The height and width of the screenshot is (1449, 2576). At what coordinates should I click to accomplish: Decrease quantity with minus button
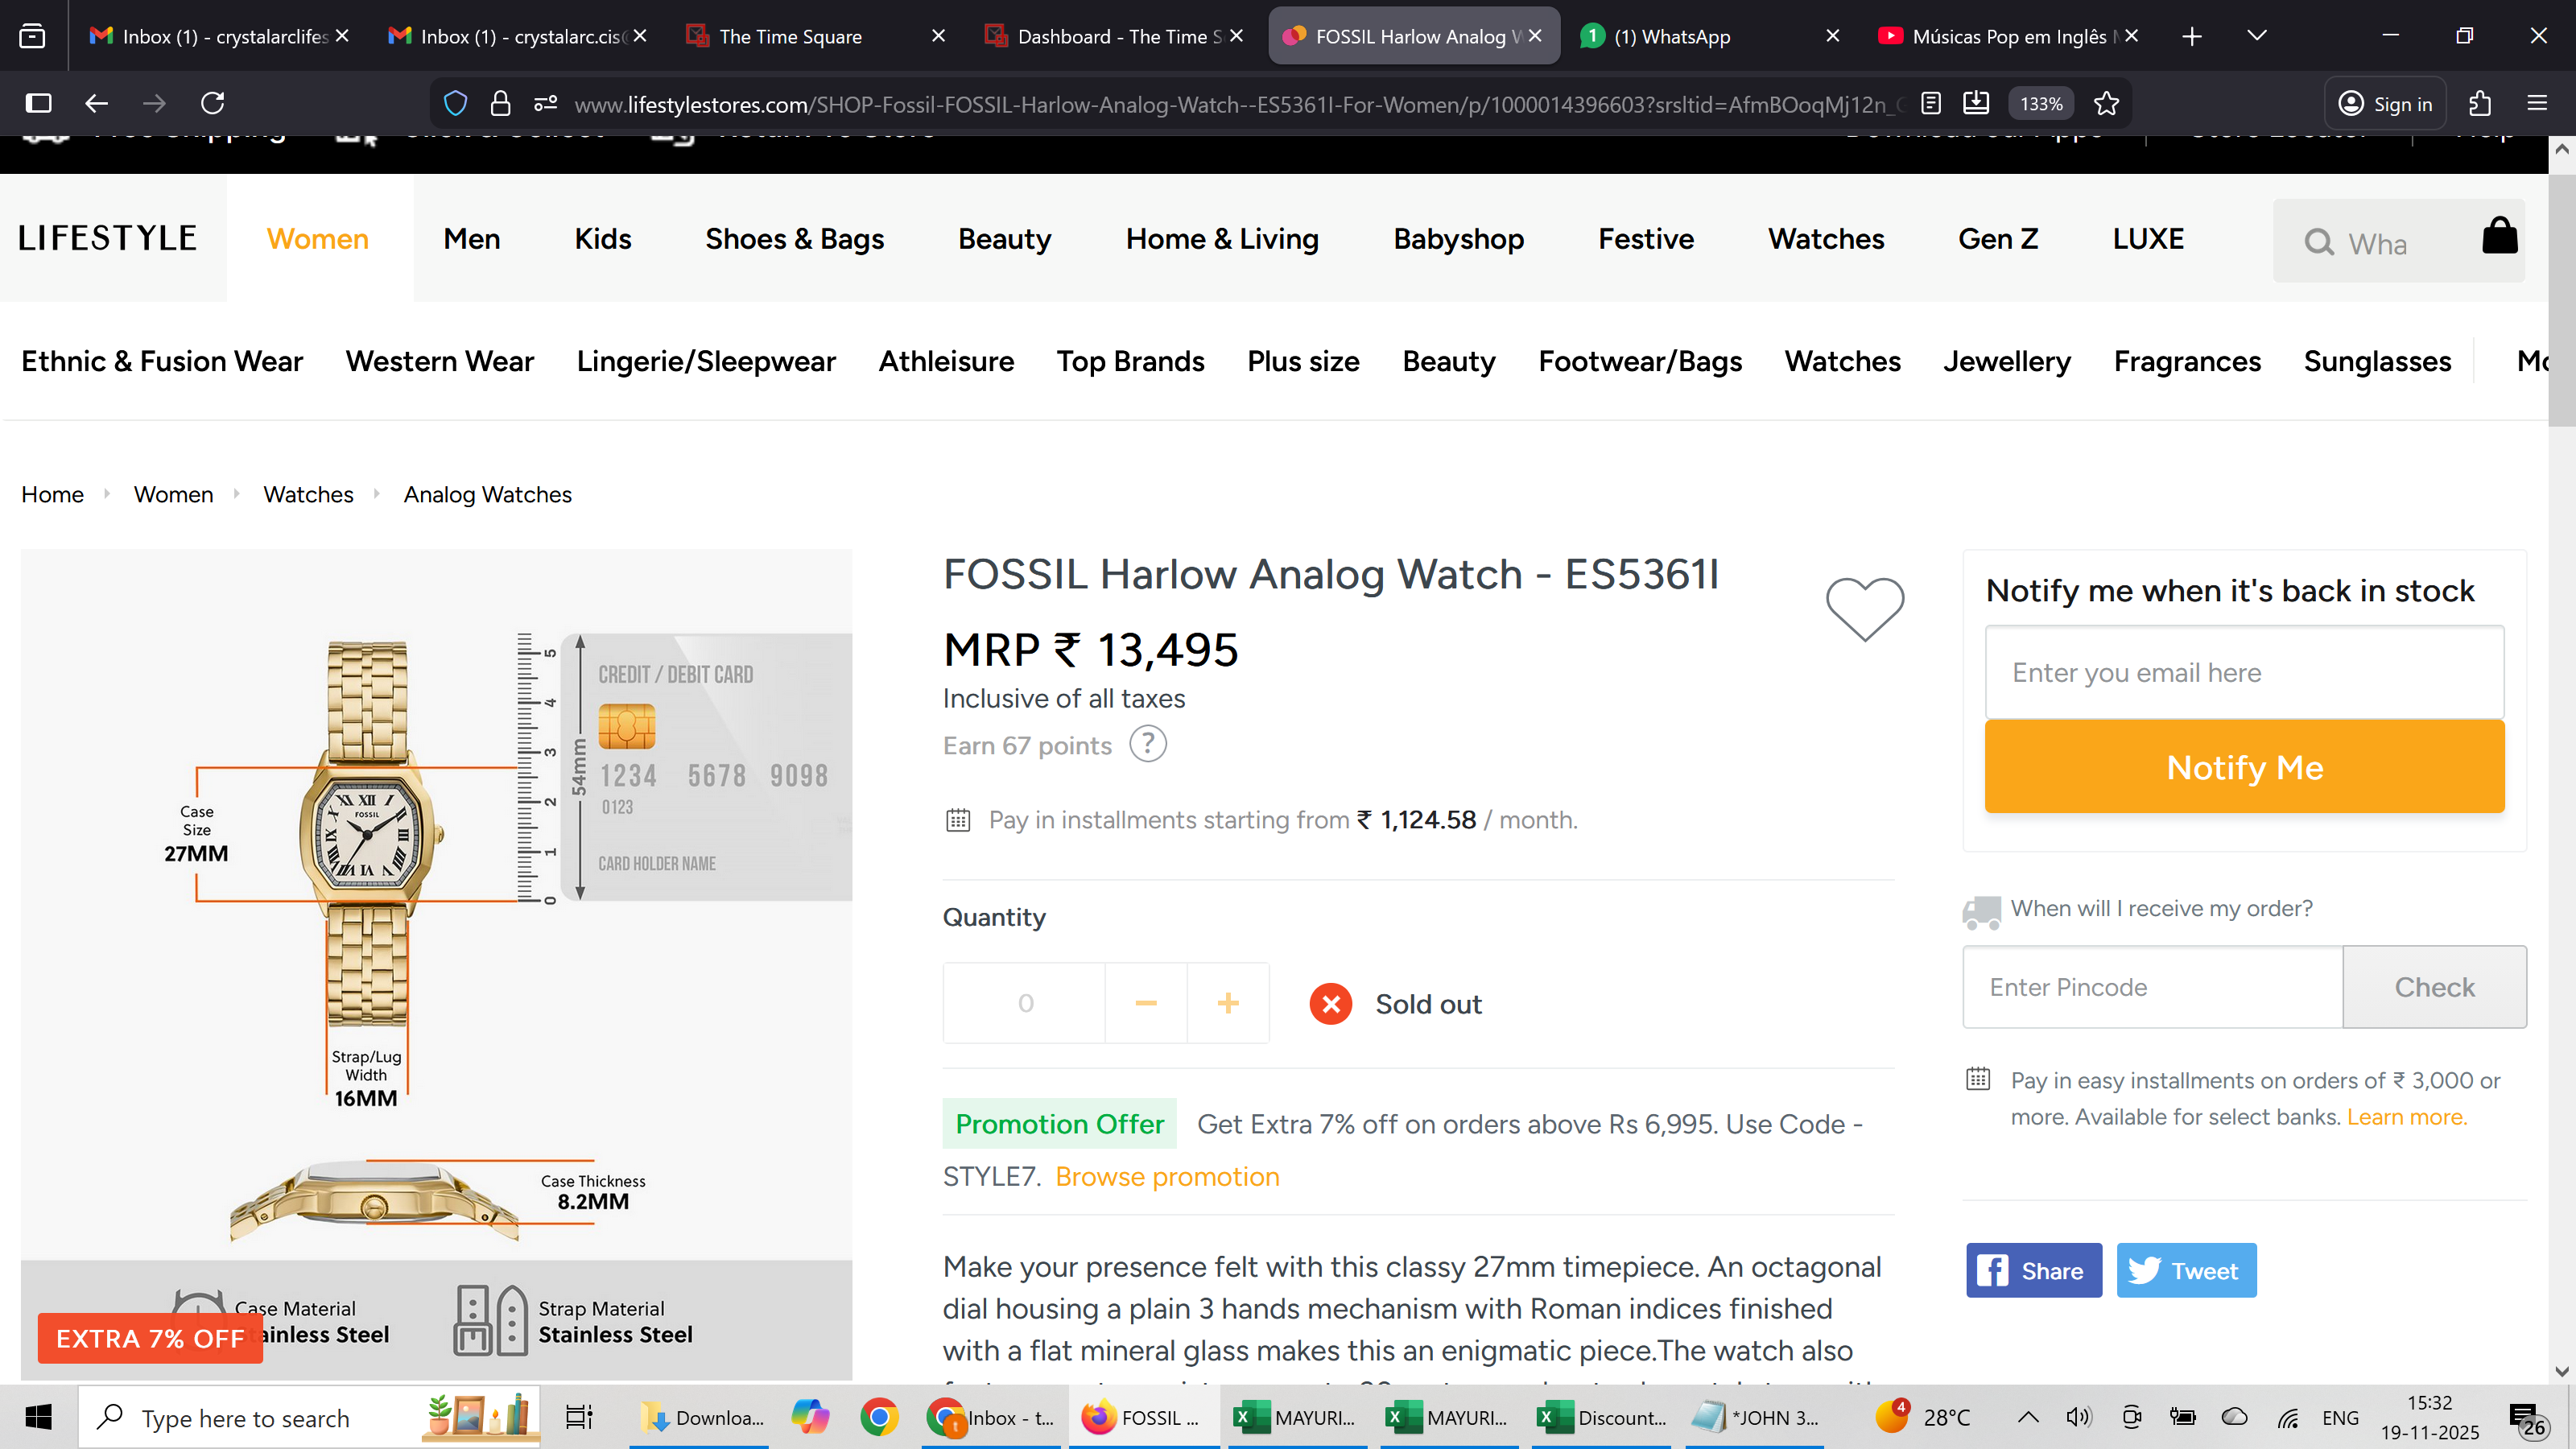click(x=1146, y=1003)
